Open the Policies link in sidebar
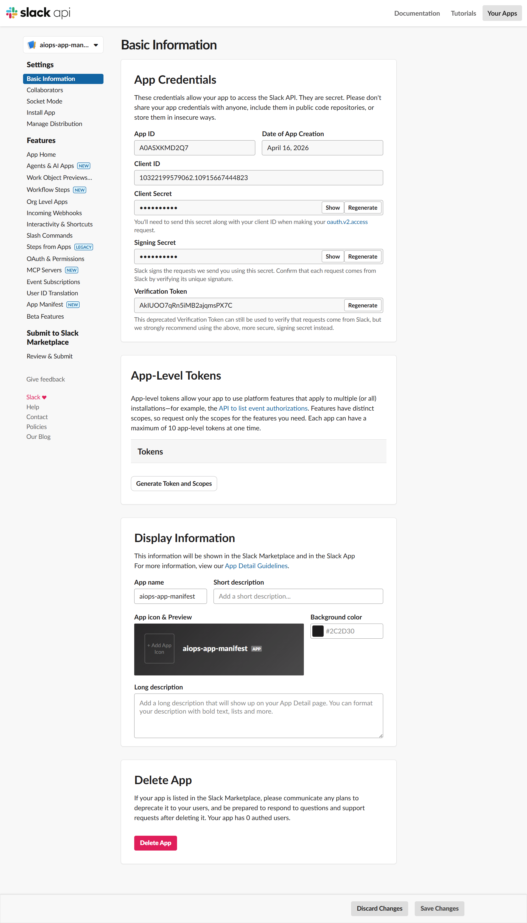 [37, 427]
